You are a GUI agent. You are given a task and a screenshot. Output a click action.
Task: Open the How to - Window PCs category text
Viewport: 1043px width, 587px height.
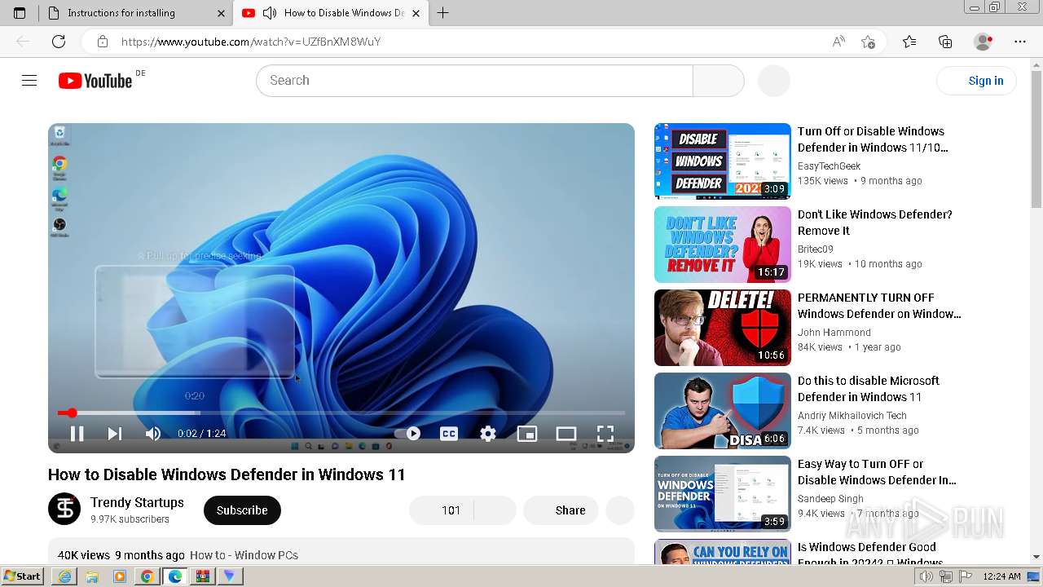[244, 555]
